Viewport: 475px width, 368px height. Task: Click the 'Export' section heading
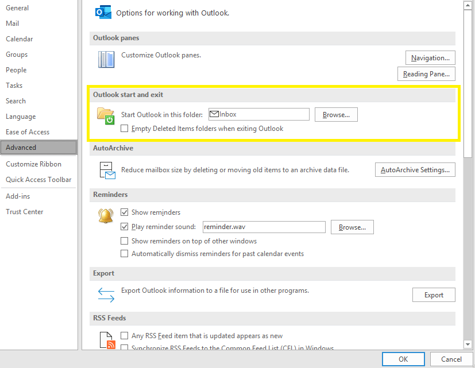pos(103,273)
